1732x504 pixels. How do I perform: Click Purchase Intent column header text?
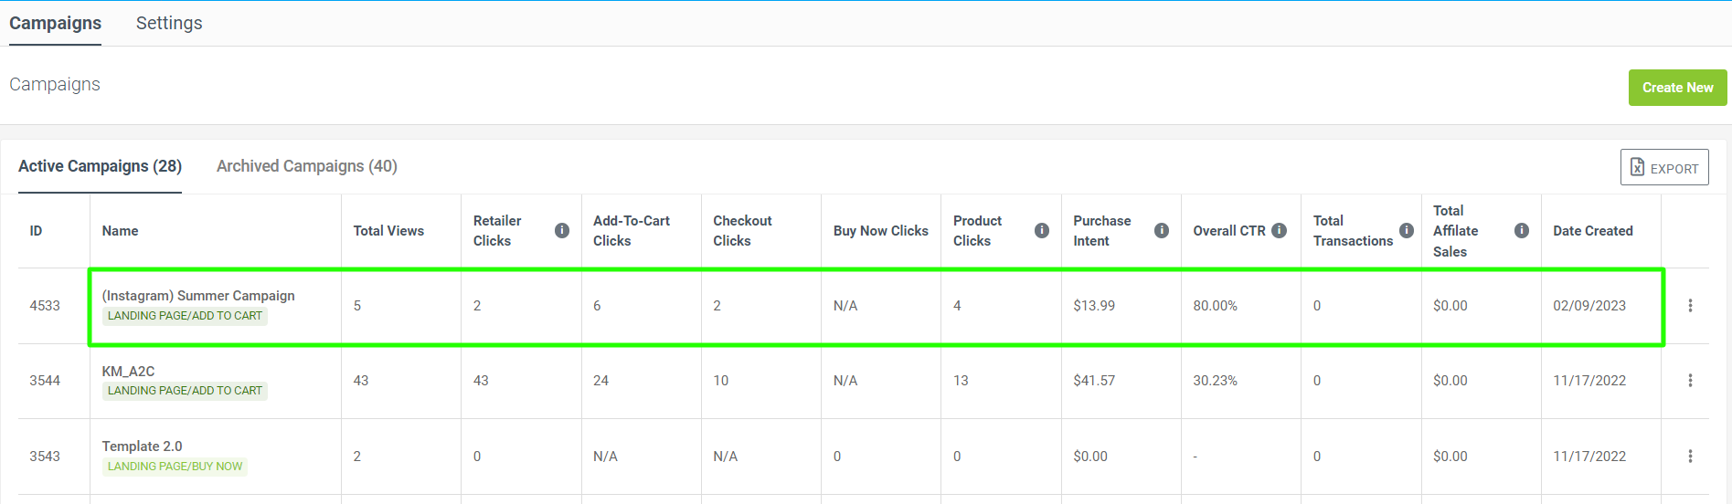pos(1101,231)
